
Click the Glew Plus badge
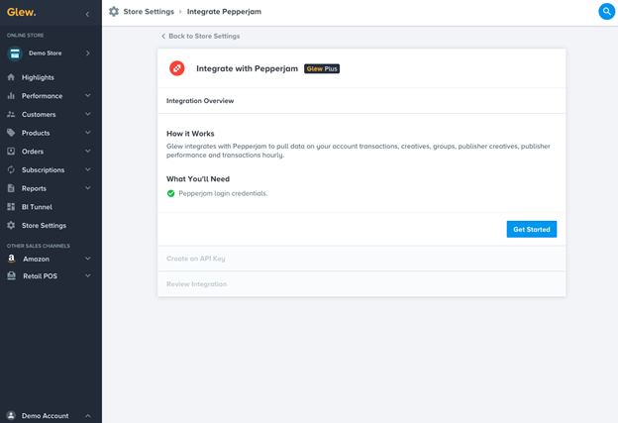tap(322, 69)
